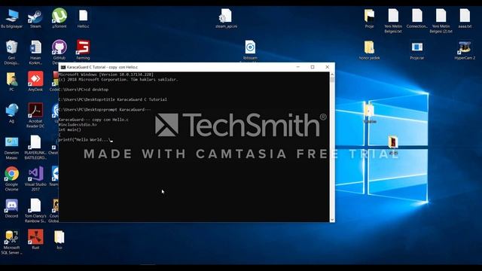Minimize the KaracaGuard command prompt window
482x271 pixels.
click(x=298, y=67)
